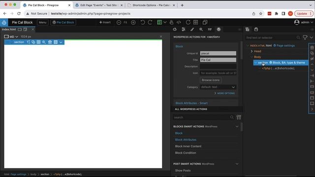Expand More Options link
Screen dimensions: 315x177
pyautogui.click(x=224, y=93)
